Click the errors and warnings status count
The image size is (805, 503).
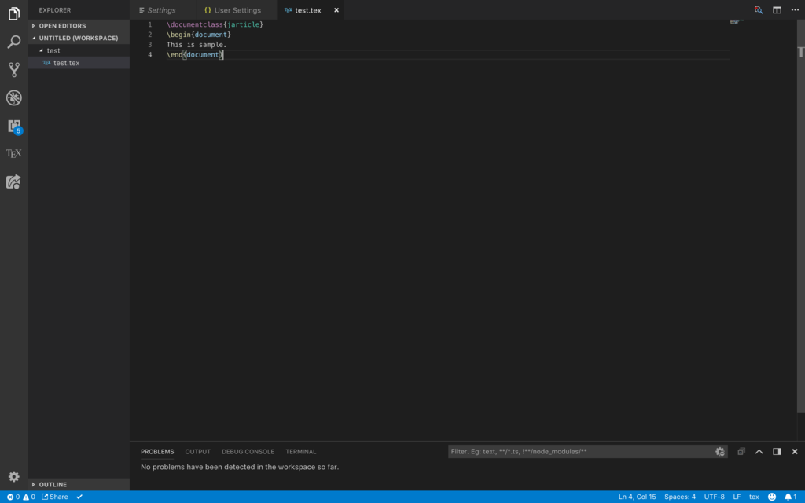[x=21, y=497]
